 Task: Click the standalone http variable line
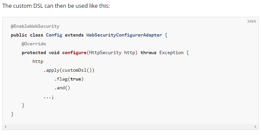(38, 62)
